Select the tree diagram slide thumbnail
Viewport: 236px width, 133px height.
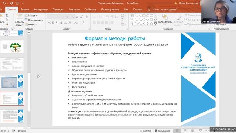click(12, 47)
